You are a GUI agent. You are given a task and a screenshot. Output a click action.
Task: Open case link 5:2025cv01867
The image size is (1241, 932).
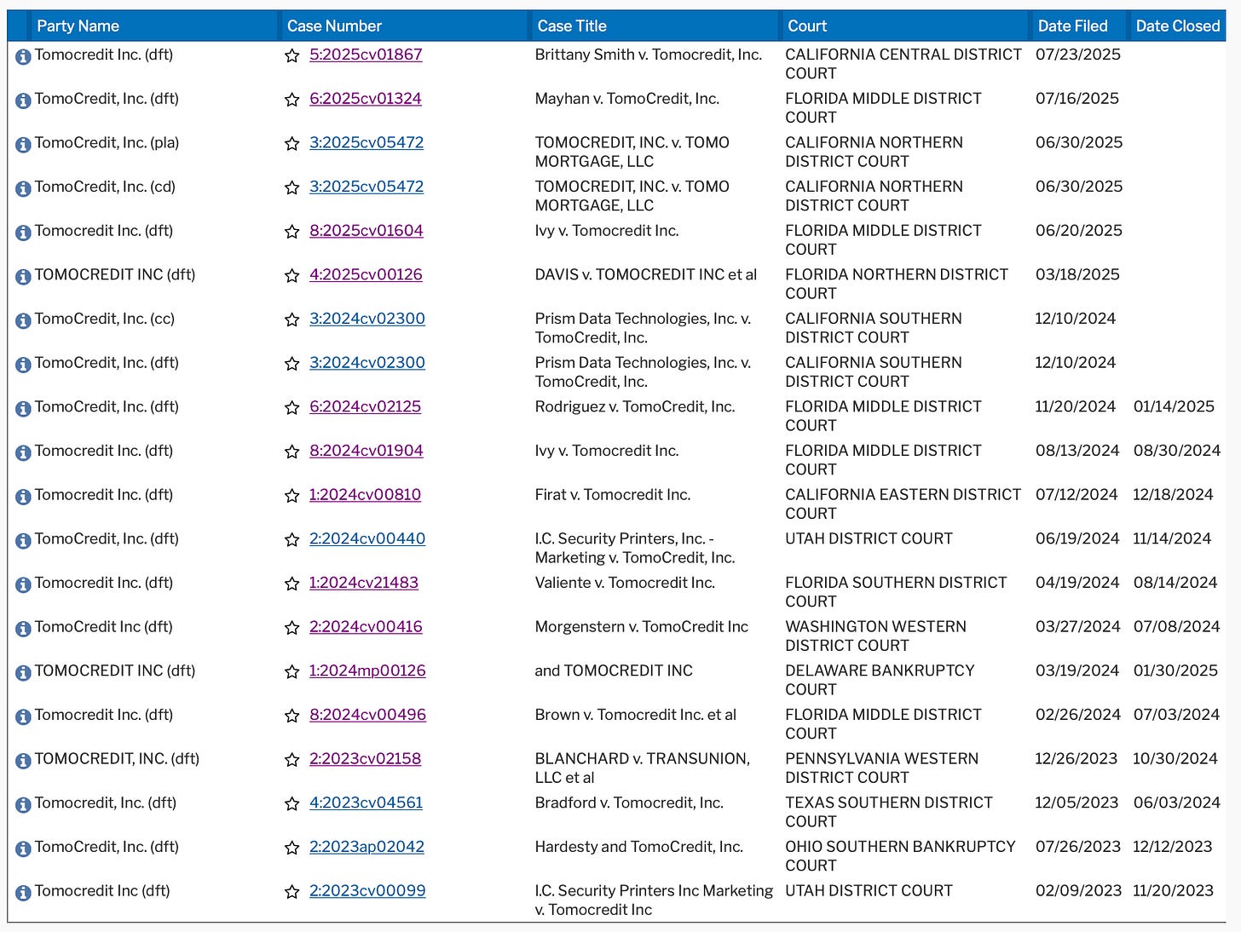tap(366, 55)
